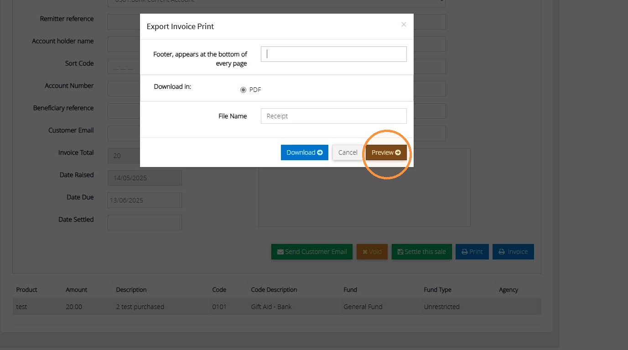Click the arrow icon on the Preview button
This screenshot has height=350, width=628.
[x=398, y=152]
